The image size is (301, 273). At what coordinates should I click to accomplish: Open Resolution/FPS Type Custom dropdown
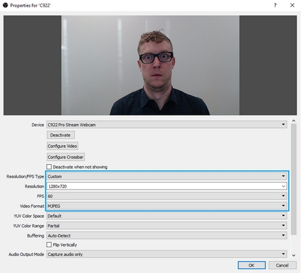click(x=167, y=176)
